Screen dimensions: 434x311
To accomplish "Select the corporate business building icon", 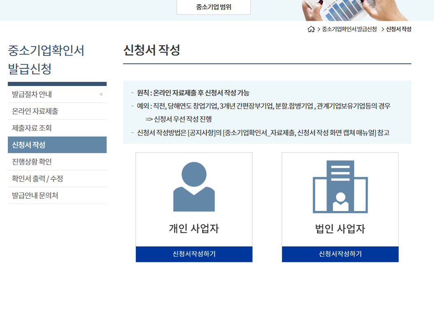I will pyautogui.click(x=340, y=187).
